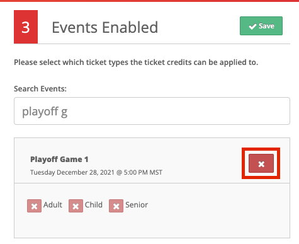Click the Senior label text
The width and height of the screenshot is (299, 244).
pos(137,205)
